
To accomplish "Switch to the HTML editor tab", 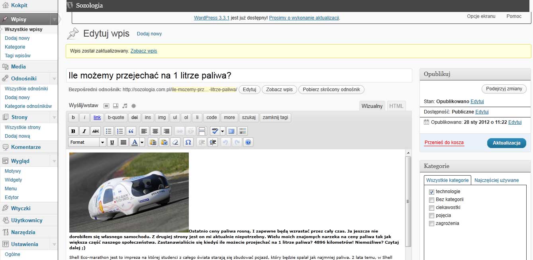I will pyautogui.click(x=396, y=106).
